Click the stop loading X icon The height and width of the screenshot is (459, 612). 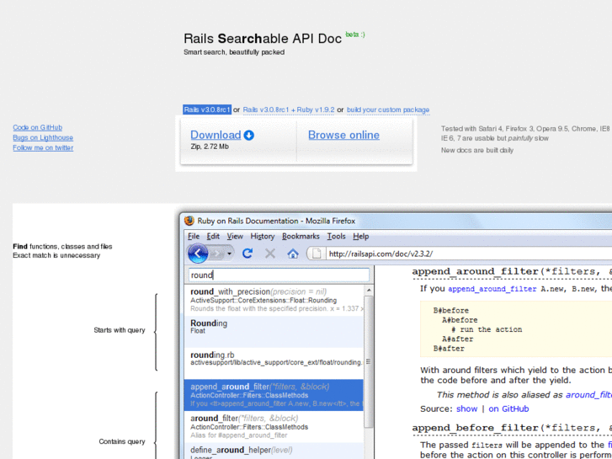(x=270, y=254)
